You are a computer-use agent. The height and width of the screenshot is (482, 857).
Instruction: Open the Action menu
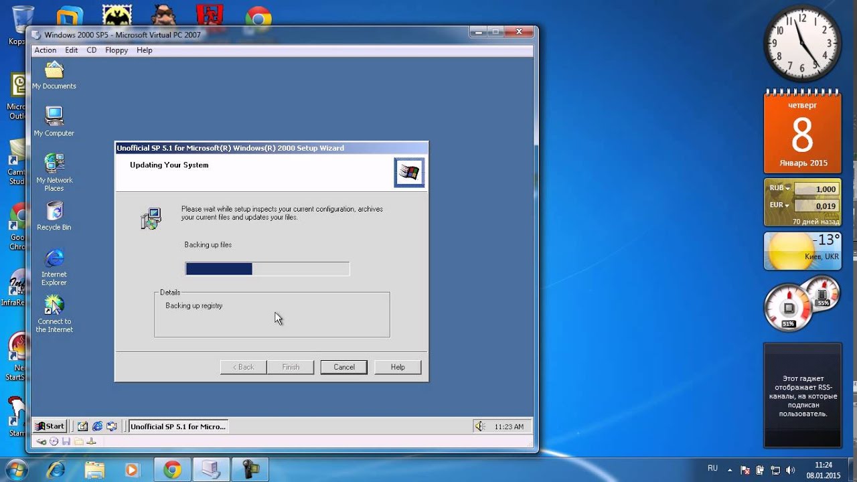click(x=45, y=50)
